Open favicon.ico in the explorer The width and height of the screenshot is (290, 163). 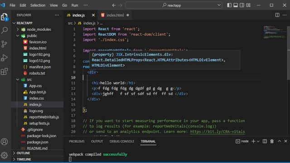pos(38,42)
